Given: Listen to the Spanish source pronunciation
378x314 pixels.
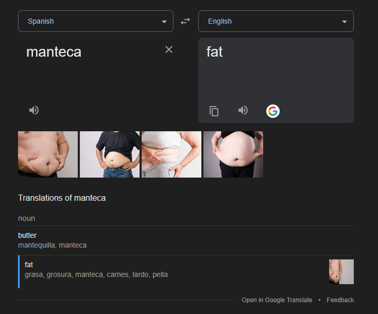Looking at the screenshot, I should 34,110.
